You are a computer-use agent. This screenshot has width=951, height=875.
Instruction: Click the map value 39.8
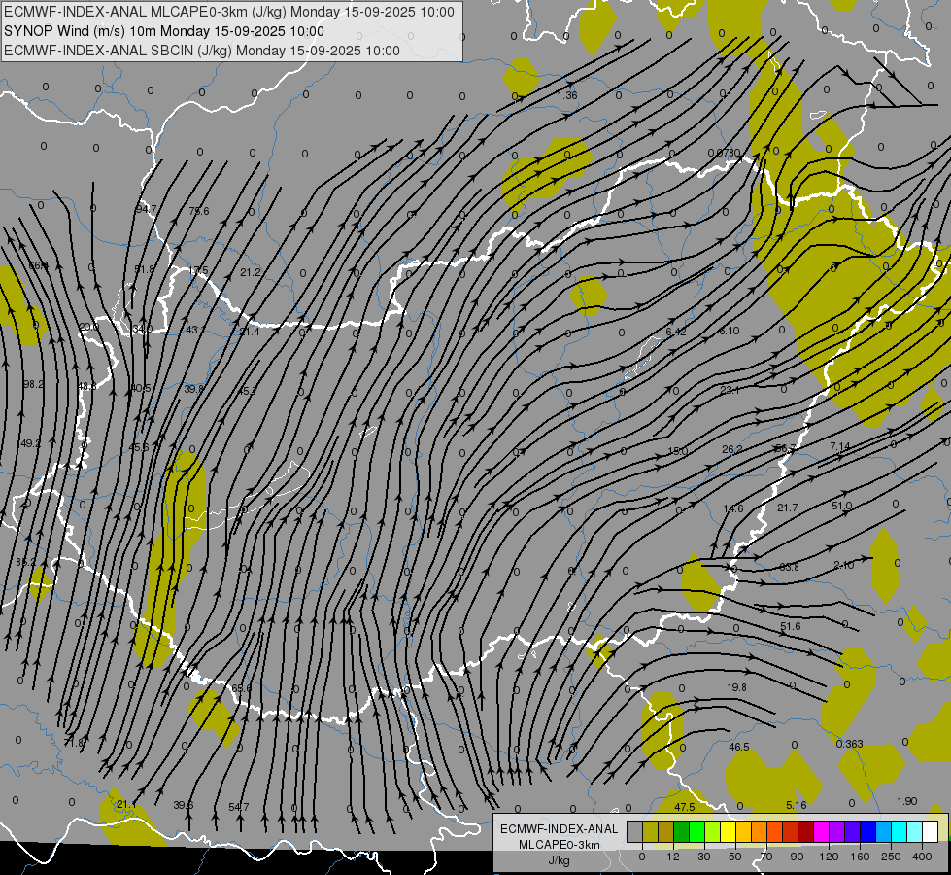(194, 389)
